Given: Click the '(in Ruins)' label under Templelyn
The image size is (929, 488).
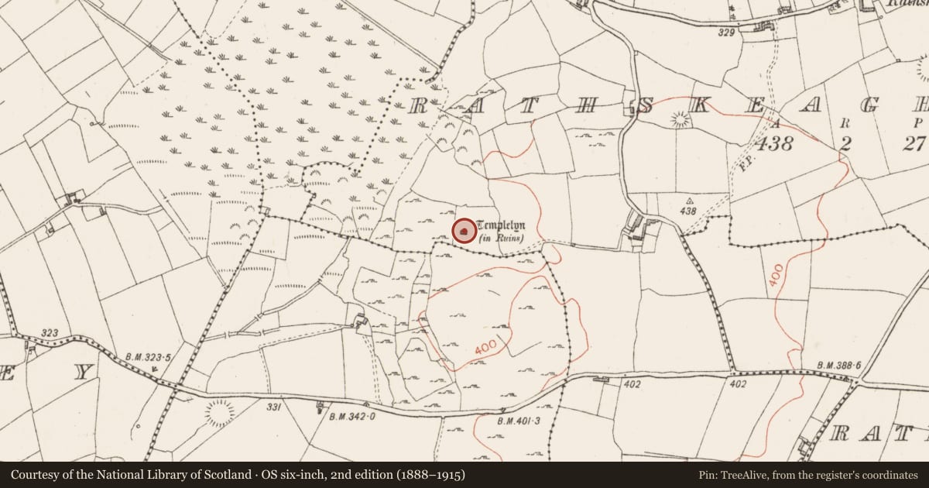Looking at the screenshot, I should [x=500, y=237].
